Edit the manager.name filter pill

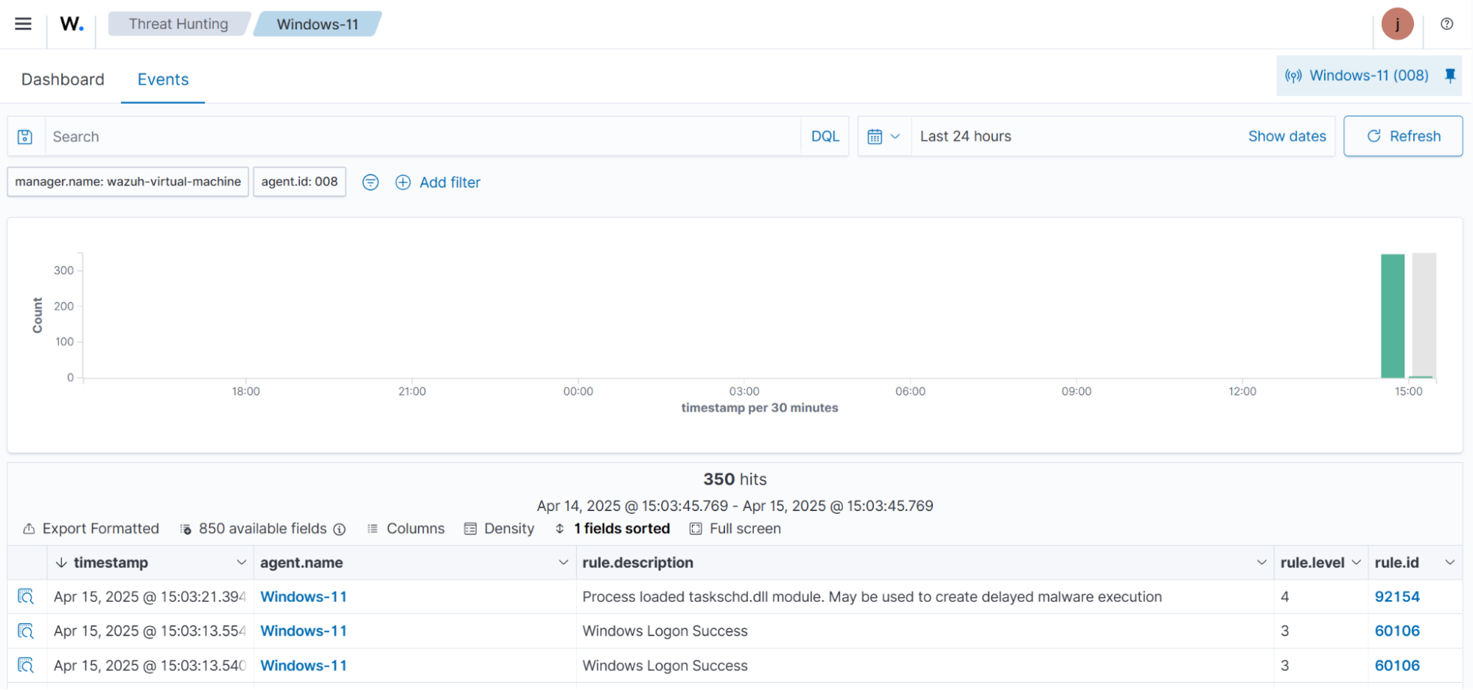pos(128,182)
